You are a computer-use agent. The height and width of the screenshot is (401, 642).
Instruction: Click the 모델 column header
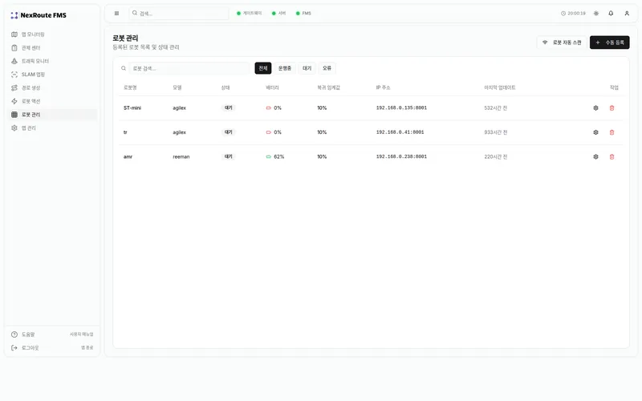coord(177,87)
